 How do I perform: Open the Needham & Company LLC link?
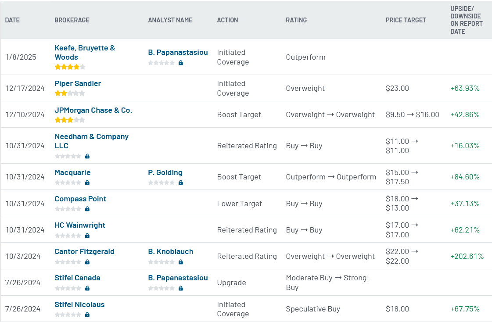91,141
